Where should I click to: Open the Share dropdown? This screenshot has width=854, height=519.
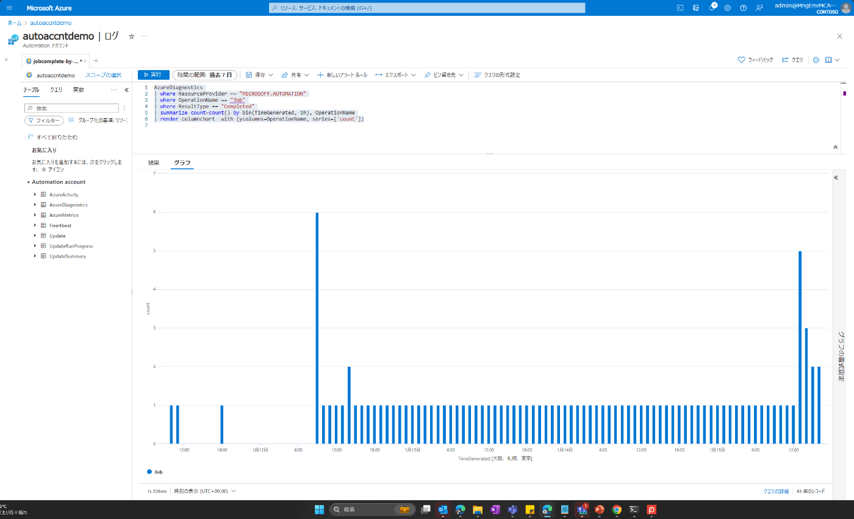coord(295,75)
